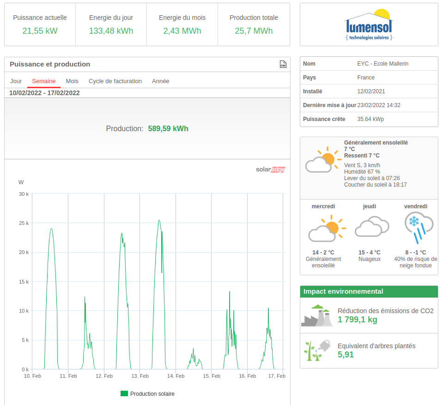Click the jeudi forecast day label
This screenshot has height=405, width=443.
(x=369, y=206)
